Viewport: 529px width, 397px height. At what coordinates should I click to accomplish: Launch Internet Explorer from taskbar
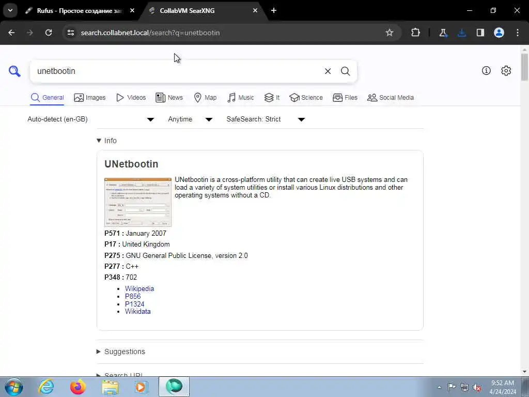[x=46, y=387]
